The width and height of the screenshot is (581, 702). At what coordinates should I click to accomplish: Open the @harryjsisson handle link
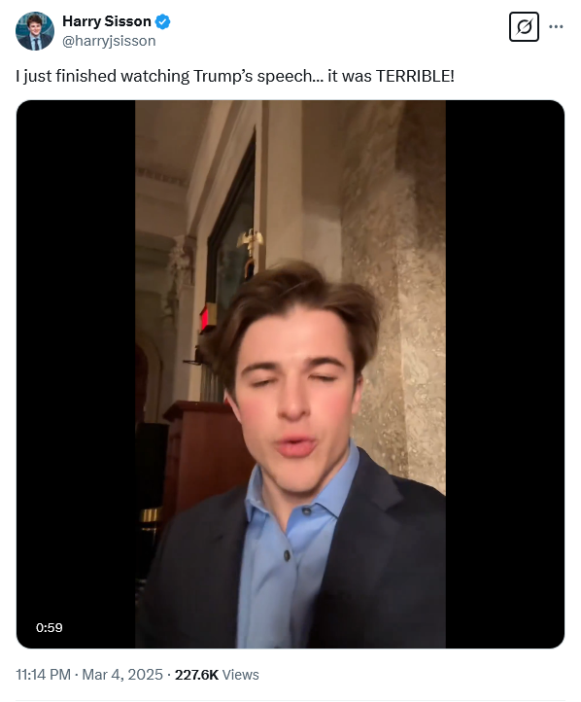tap(109, 41)
